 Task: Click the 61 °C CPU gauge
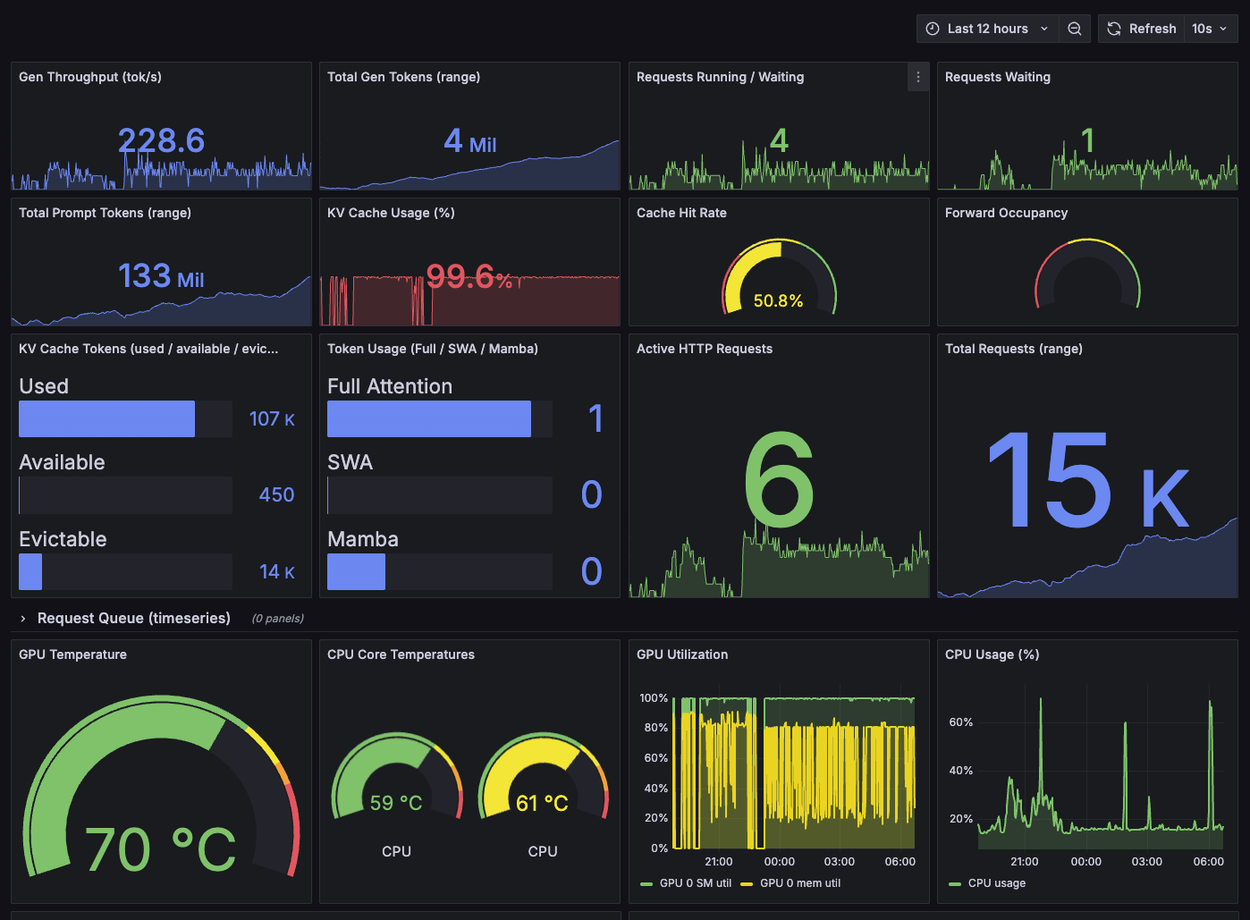point(543,776)
